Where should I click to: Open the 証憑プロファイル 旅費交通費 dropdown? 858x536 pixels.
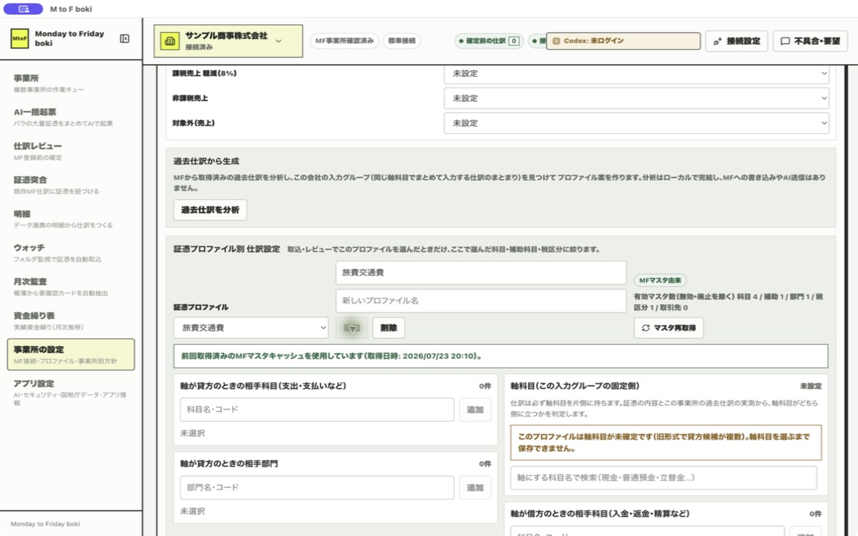251,328
